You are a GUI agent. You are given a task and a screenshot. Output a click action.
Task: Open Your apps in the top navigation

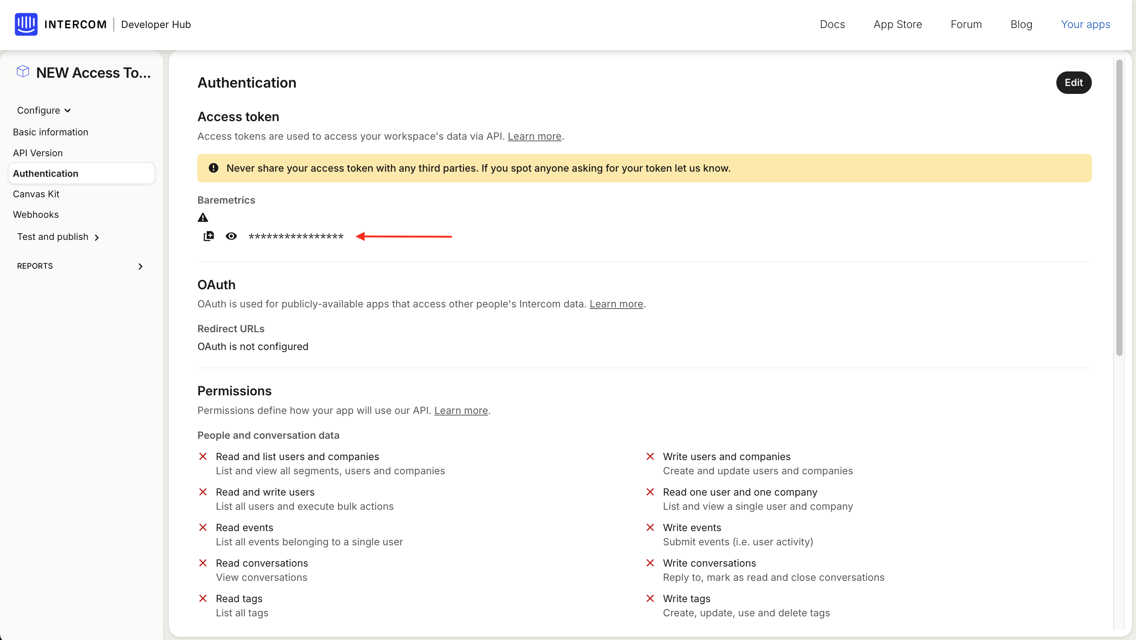[x=1085, y=24]
